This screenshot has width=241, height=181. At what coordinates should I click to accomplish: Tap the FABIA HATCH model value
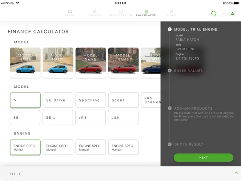click(x=187, y=40)
